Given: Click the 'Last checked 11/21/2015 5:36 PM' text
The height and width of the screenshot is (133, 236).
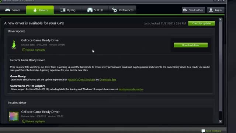Looking at the screenshot, I should 165,23.
